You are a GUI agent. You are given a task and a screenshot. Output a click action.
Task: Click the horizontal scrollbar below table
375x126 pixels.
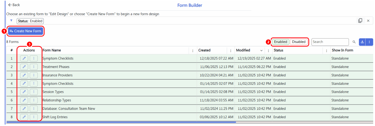tap(121, 122)
